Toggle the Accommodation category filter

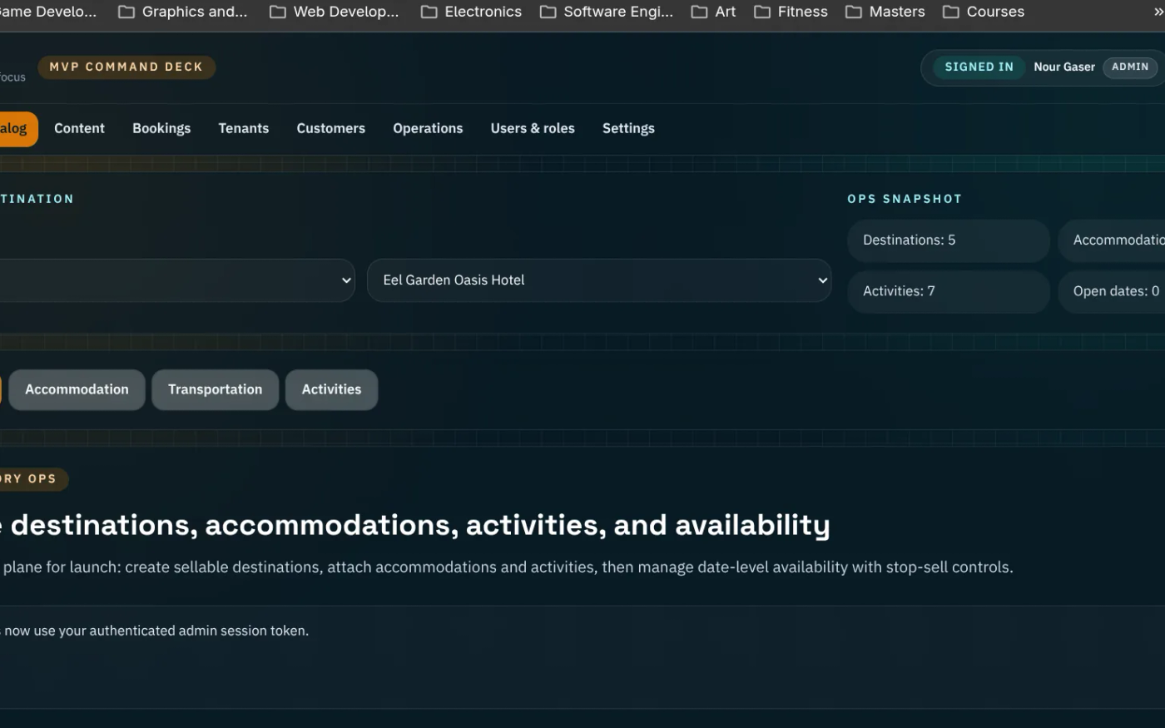pos(77,389)
